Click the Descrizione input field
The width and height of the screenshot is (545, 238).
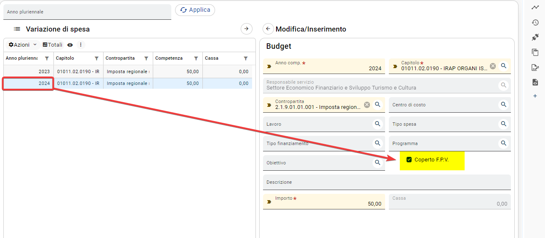[387, 182]
